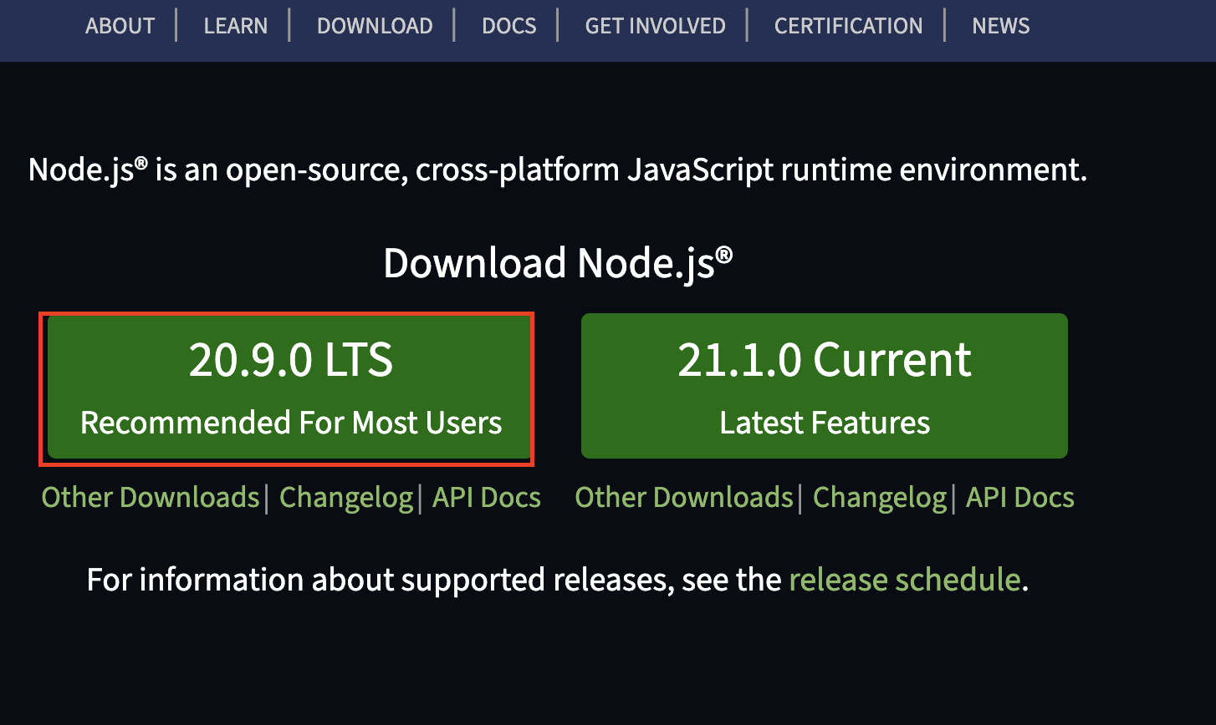Download the 20.9.0 LTS version
Viewport: 1216px width, 725px height.
tap(290, 386)
